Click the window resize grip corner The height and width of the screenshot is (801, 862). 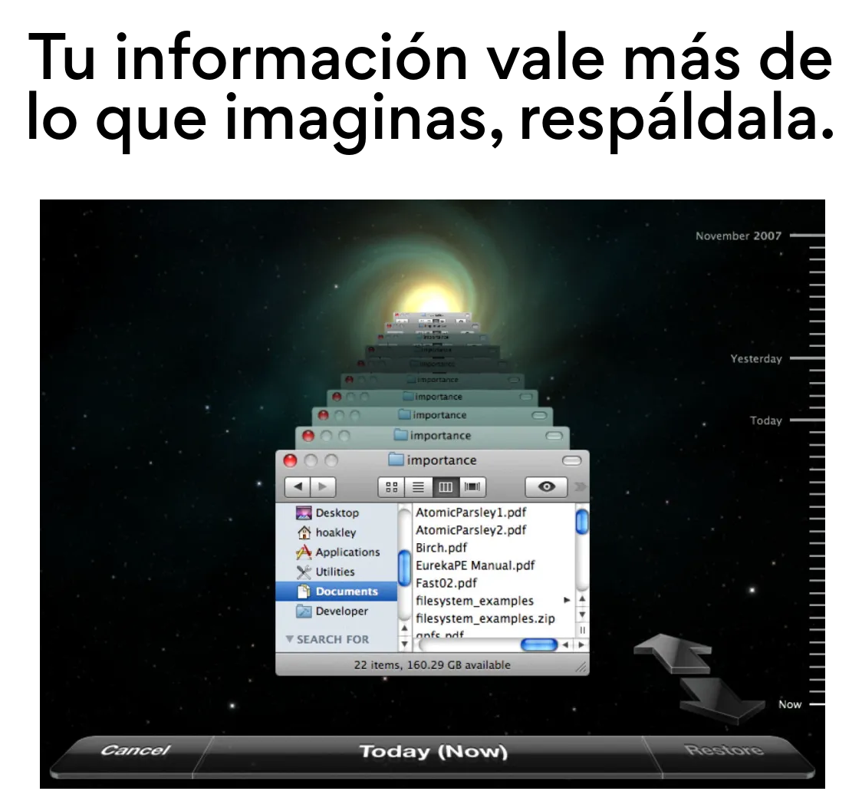pyautogui.click(x=581, y=667)
